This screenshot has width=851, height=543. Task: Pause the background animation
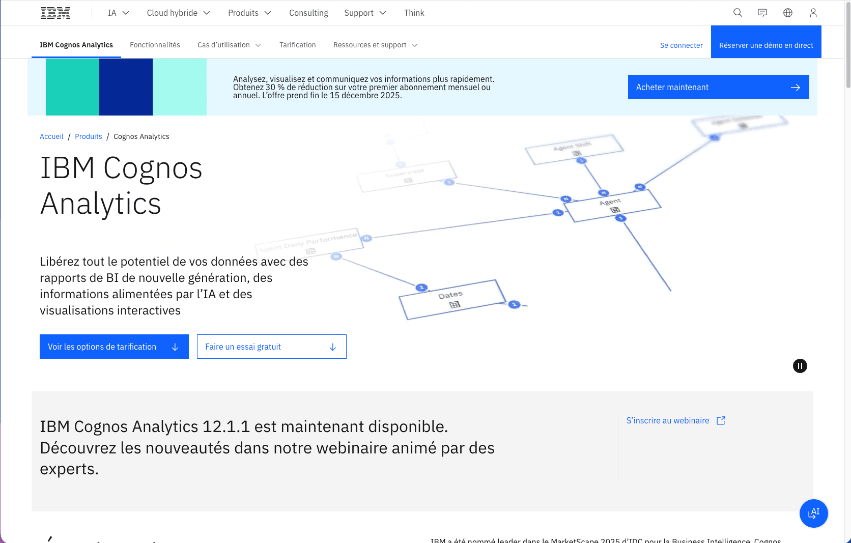point(800,366)
